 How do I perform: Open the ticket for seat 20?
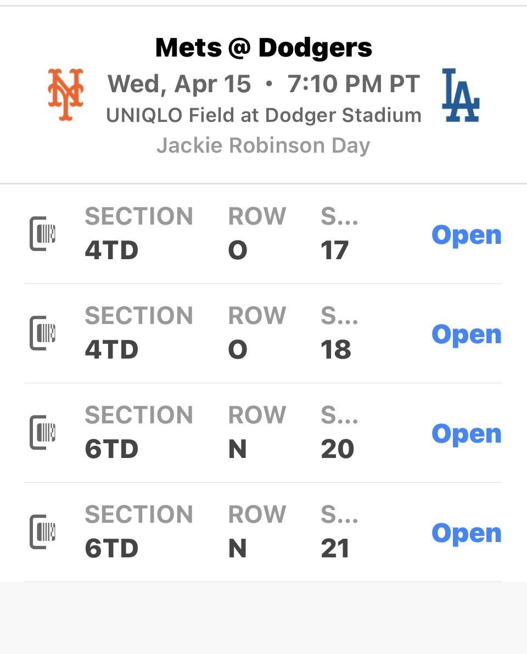pyautogui.click(x=466, y=434)
